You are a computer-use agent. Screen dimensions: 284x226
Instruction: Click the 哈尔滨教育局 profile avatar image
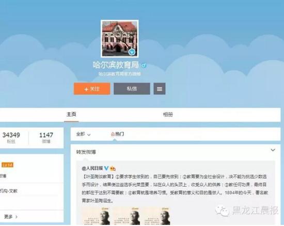coord(120,39)
